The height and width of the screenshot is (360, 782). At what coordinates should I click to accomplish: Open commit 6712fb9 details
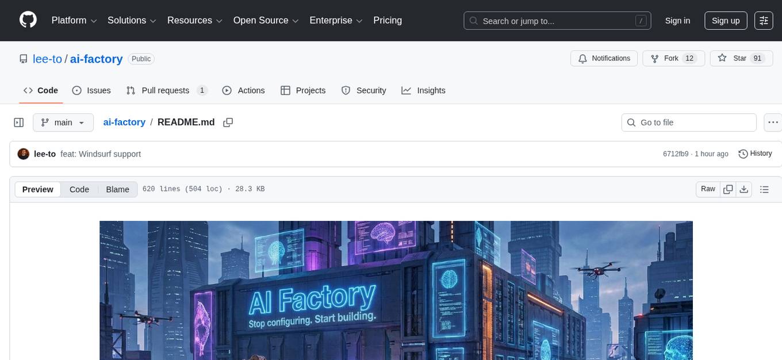(x=675, y=154)
